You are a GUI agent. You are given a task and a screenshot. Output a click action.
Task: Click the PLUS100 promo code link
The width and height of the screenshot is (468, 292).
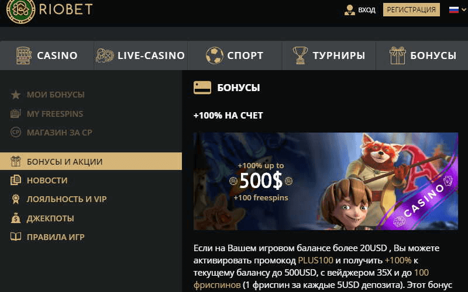(x=315, y=260)
